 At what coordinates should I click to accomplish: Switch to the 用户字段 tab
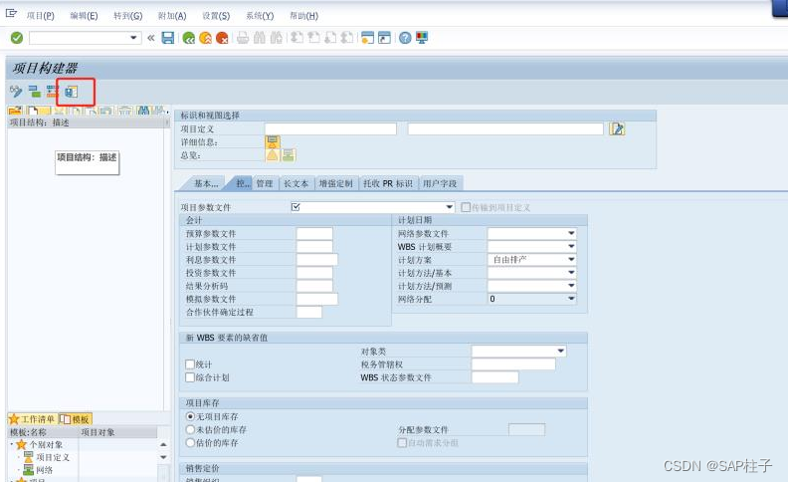(440, 183)
